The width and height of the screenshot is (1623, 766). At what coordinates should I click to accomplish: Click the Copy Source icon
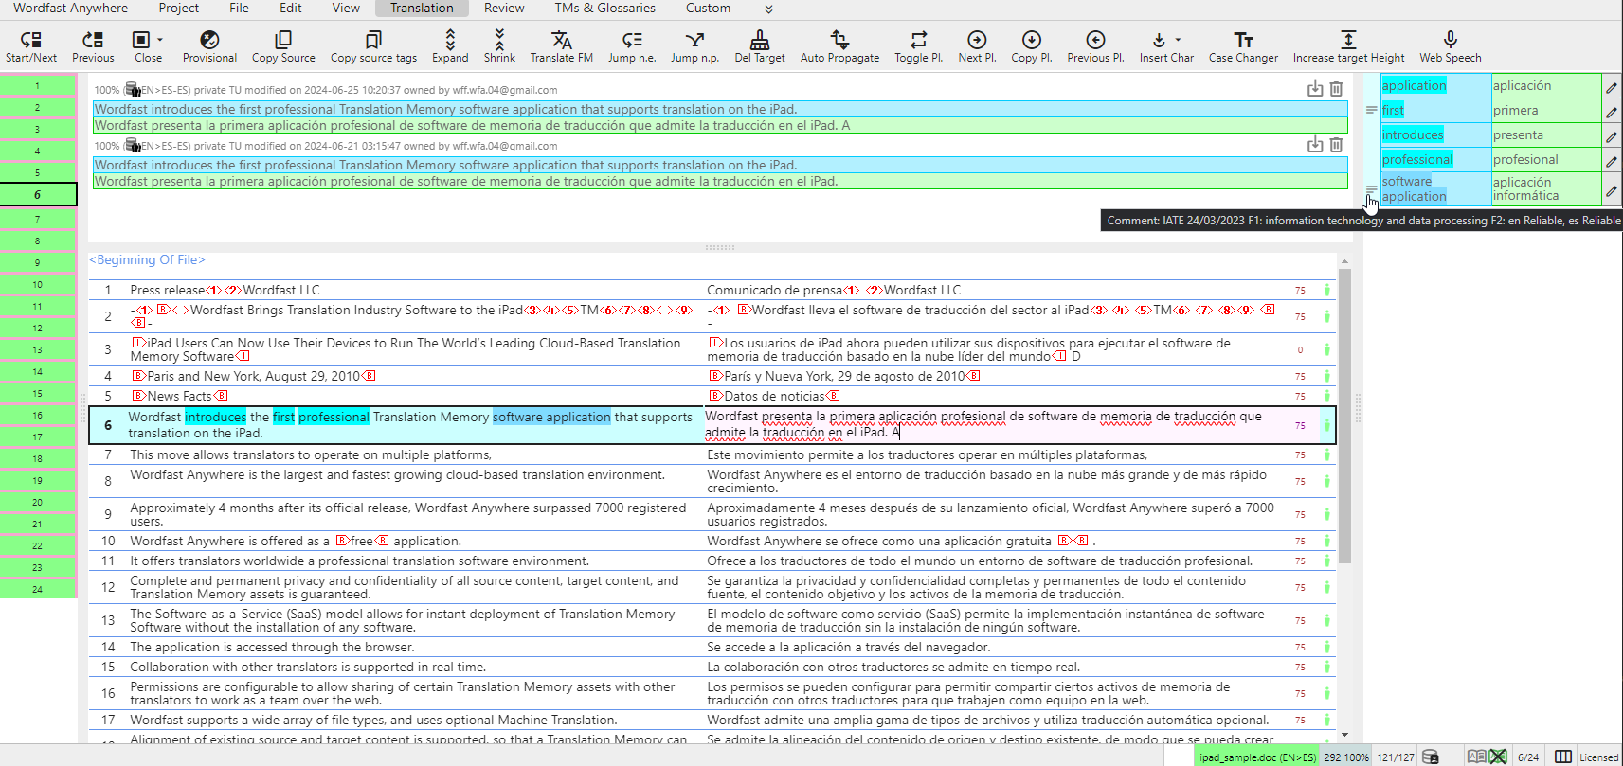pyautogui.click(x=283, y=40)
